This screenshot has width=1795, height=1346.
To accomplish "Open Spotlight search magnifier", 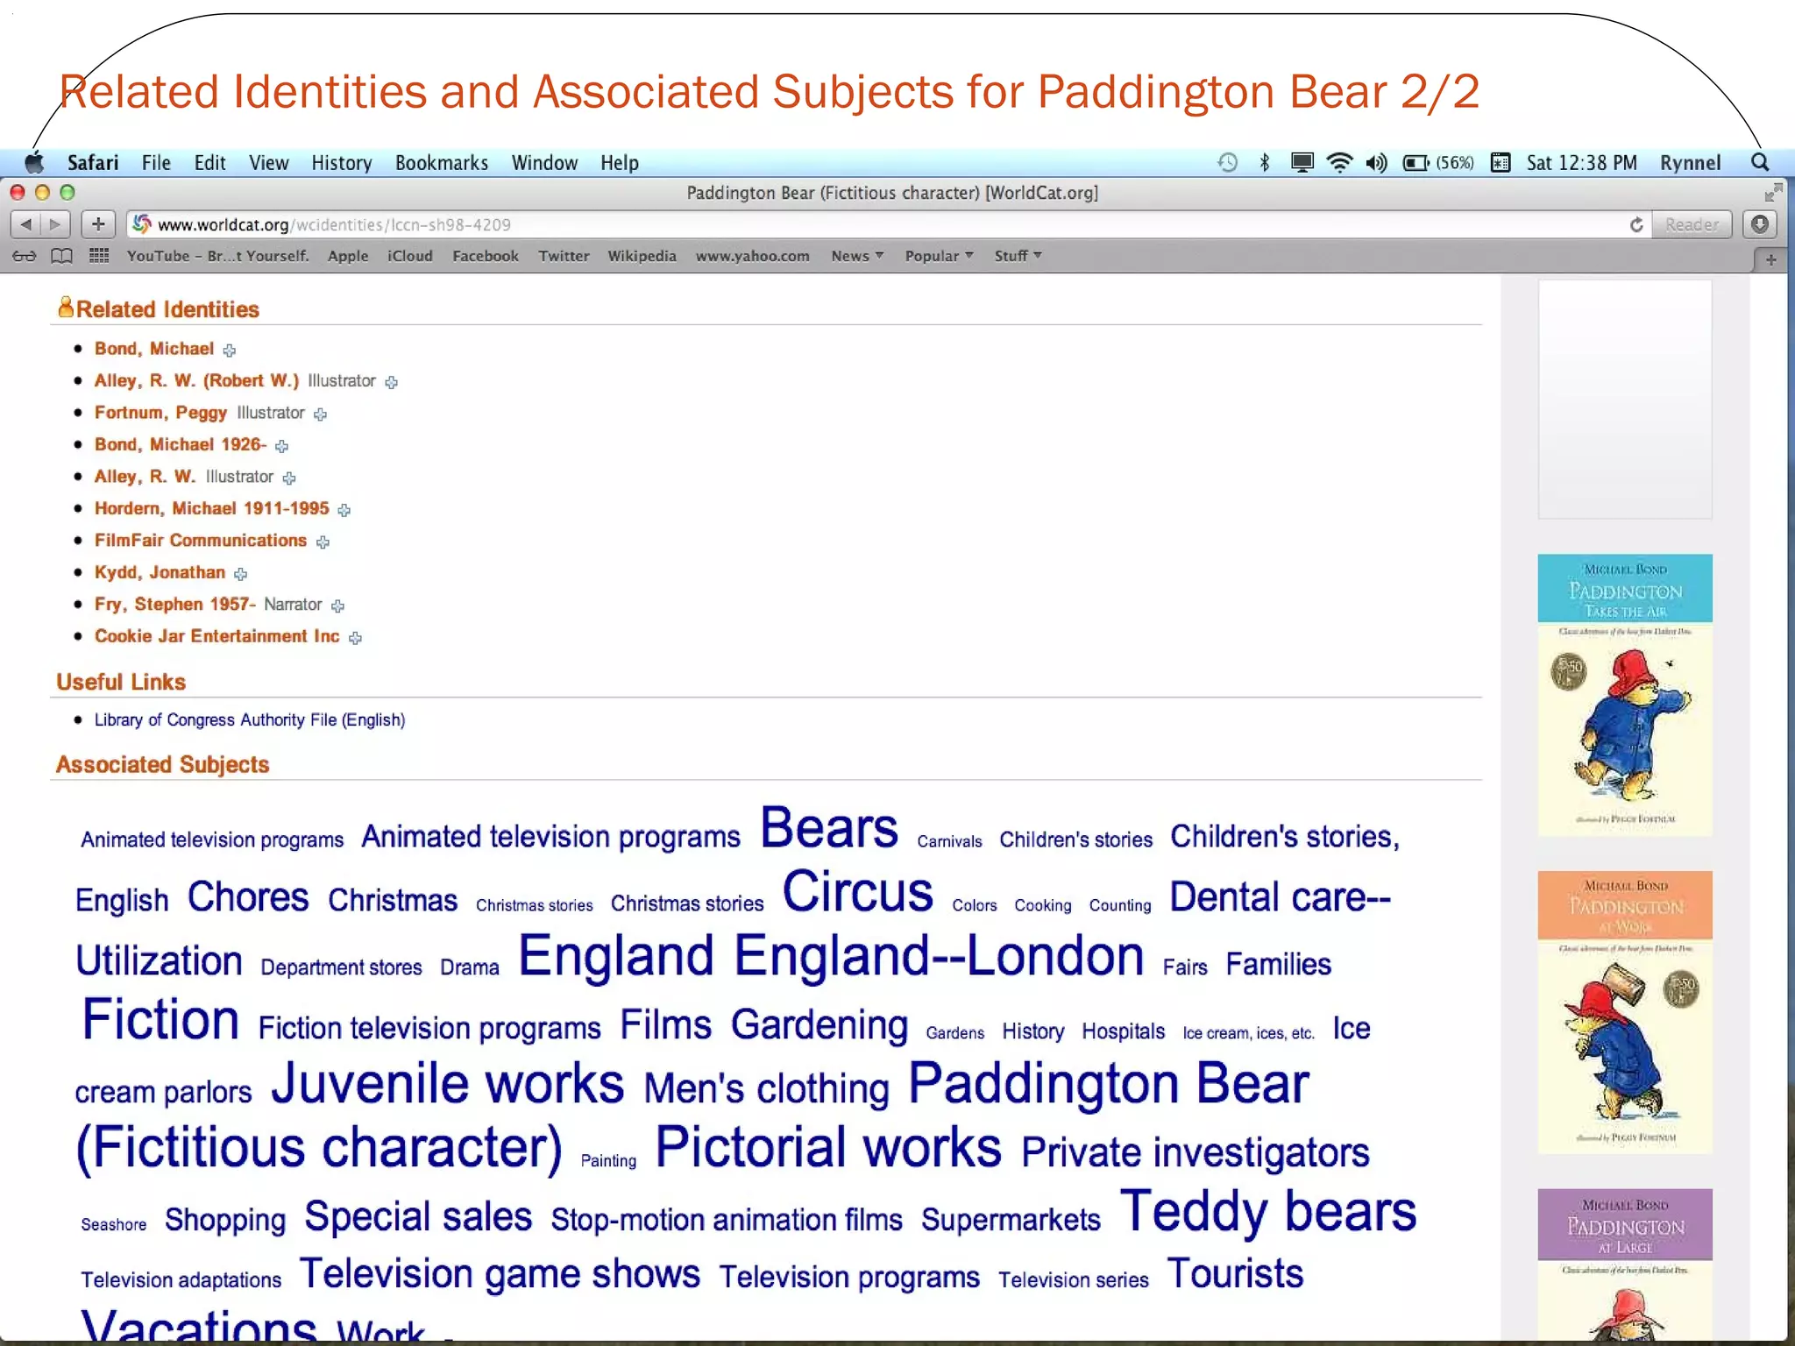I will pyautogui.click(x=1759, y=163).
